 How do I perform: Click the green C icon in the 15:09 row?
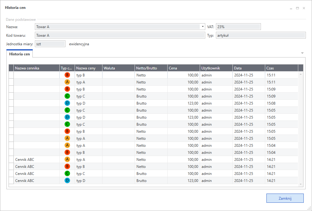pyautogui.click(x=67, y=96)
